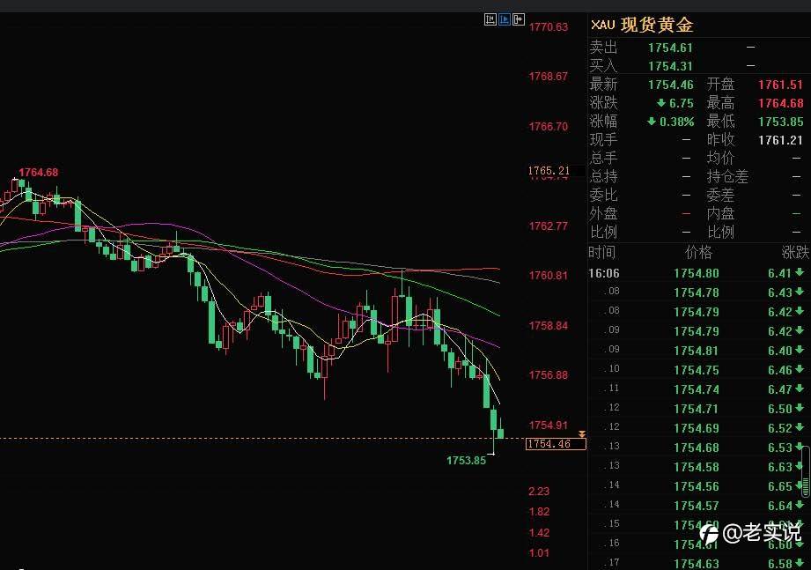Viewport: 811px width, 570px height.
Task: Click the tick list vertical scrollbar
Action: click(806, 473)
